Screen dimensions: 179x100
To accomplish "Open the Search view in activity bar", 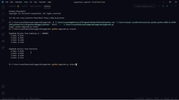I will pos(3,14).
